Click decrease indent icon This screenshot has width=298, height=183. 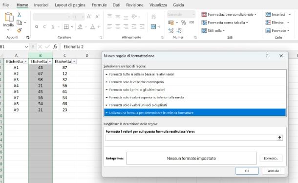pos(134,26)
